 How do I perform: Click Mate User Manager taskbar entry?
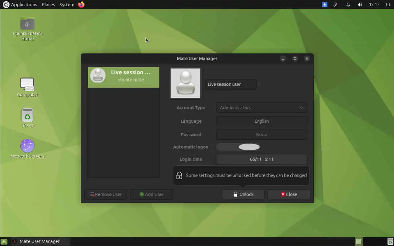coord(40,242)
